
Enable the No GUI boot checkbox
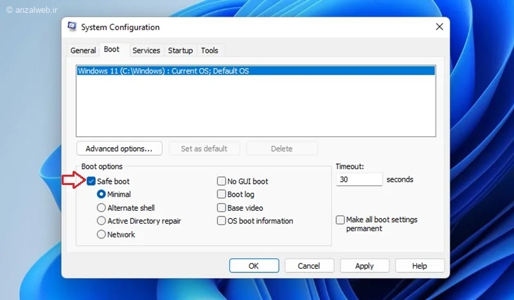tap(221, 181)
